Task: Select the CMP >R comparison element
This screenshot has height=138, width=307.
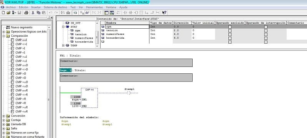Action: 21,99
